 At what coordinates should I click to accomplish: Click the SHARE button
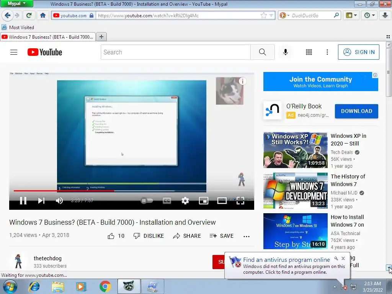click(x=187, y=236)
